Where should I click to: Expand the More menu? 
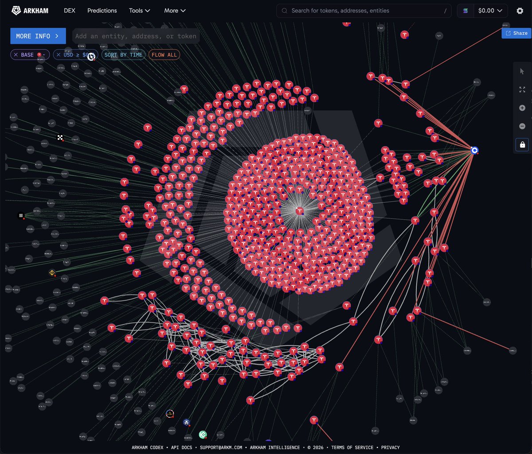pos(175,11)
